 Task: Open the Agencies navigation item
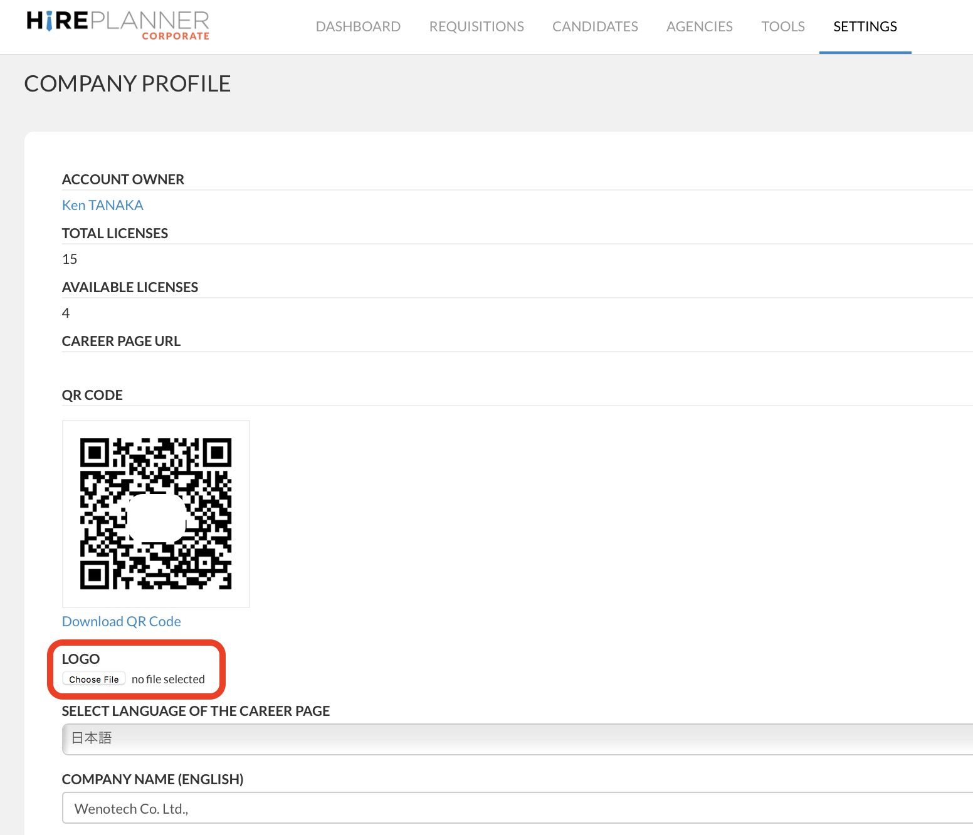[699, 26]
